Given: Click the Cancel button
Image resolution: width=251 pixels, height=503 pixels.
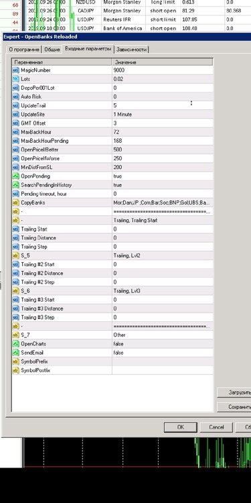Looking at the screenshot, I should click(x=216, y=427).
